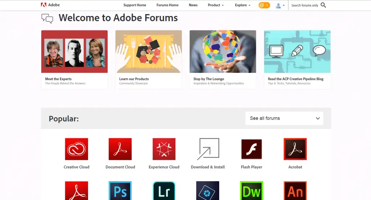Click the Document Cloud text label
Viewport: 371px width, 200px height.
pyautogui.click(x=120, y=167)
